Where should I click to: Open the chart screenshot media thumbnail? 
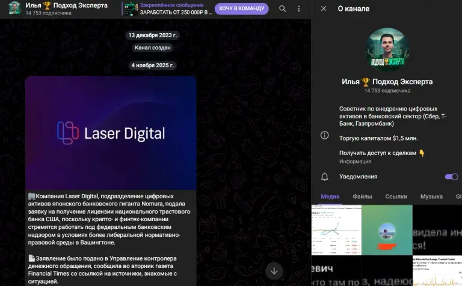(336, 230)
